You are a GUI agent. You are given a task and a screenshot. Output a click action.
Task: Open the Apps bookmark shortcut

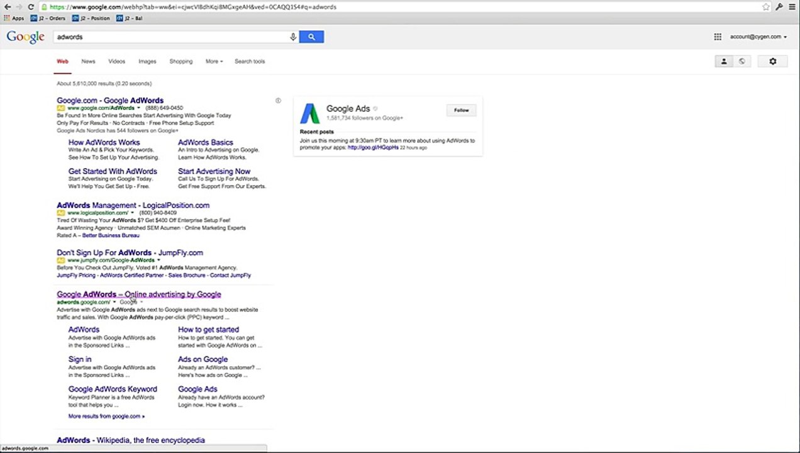[x=14, y=18]
